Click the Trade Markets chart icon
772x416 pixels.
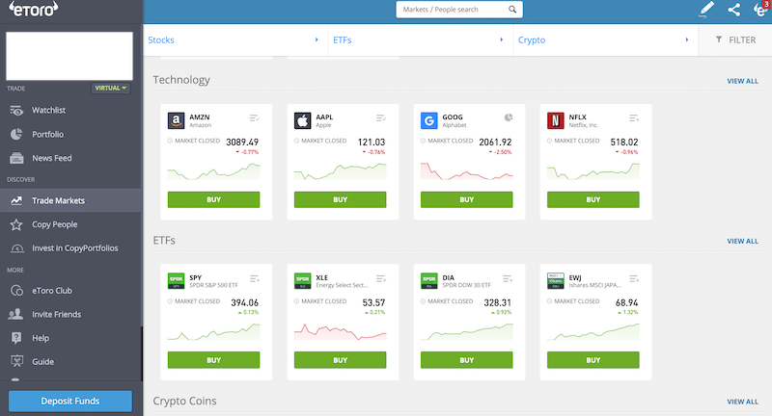click(16, 200)
